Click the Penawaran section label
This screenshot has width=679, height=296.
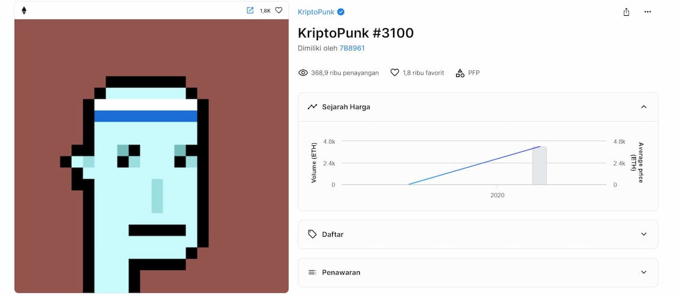(341, 272)
